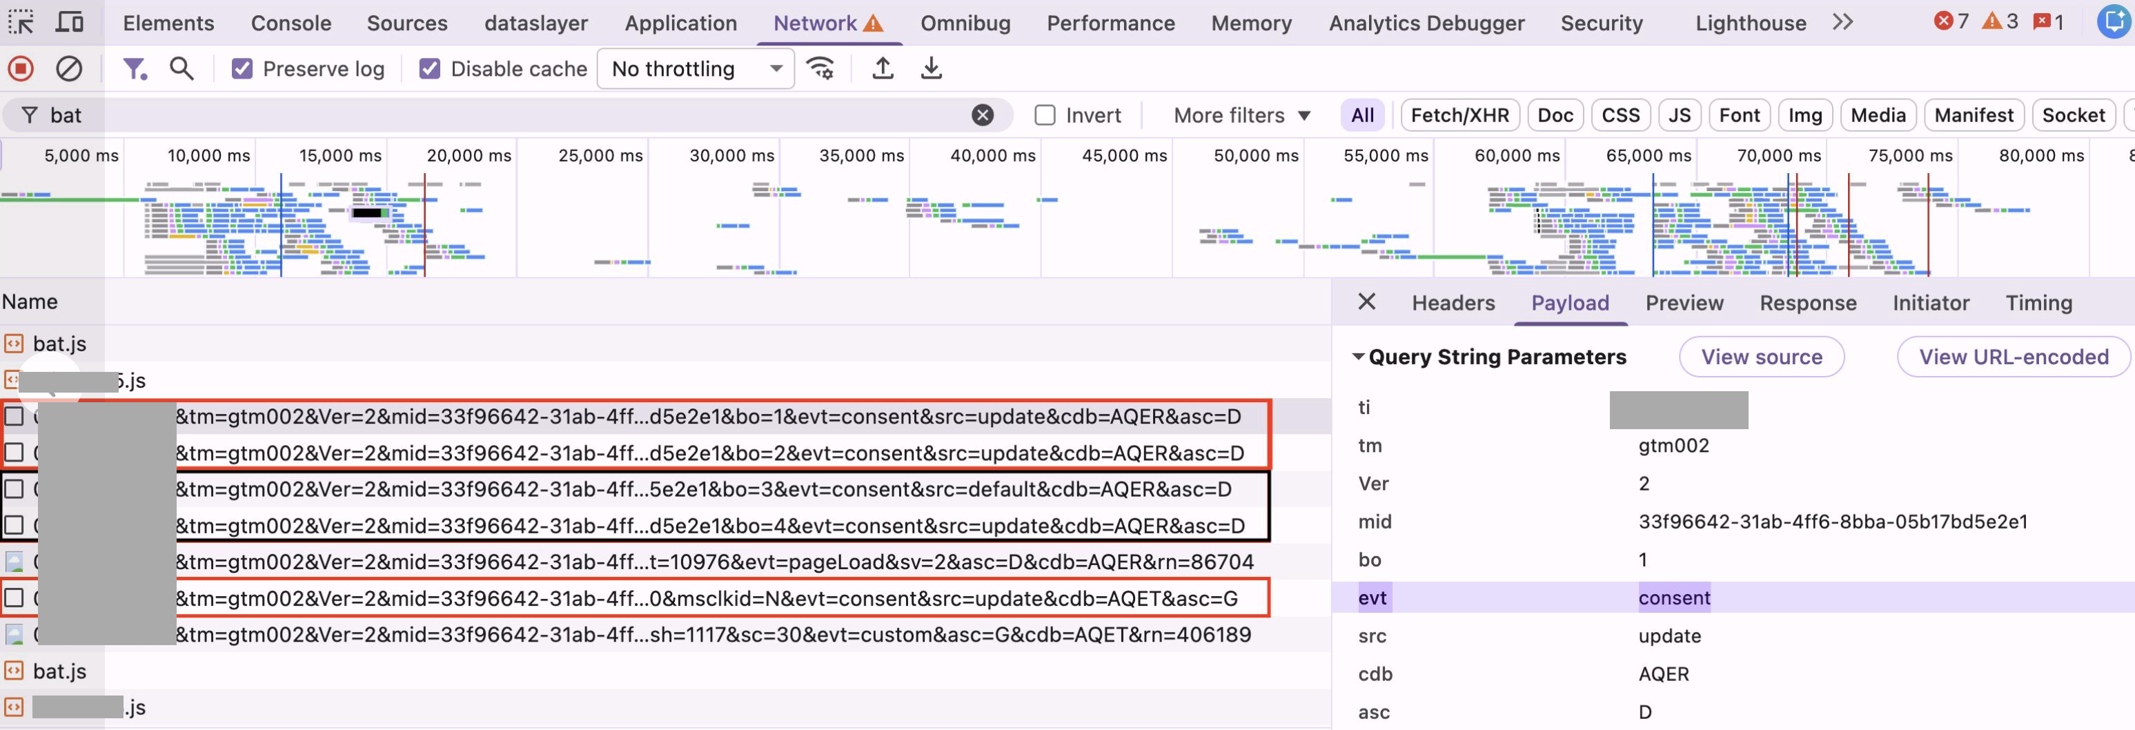
Task: Click image icon of evt=custom request
Action: pyautogui.click(x=14, y=634)
